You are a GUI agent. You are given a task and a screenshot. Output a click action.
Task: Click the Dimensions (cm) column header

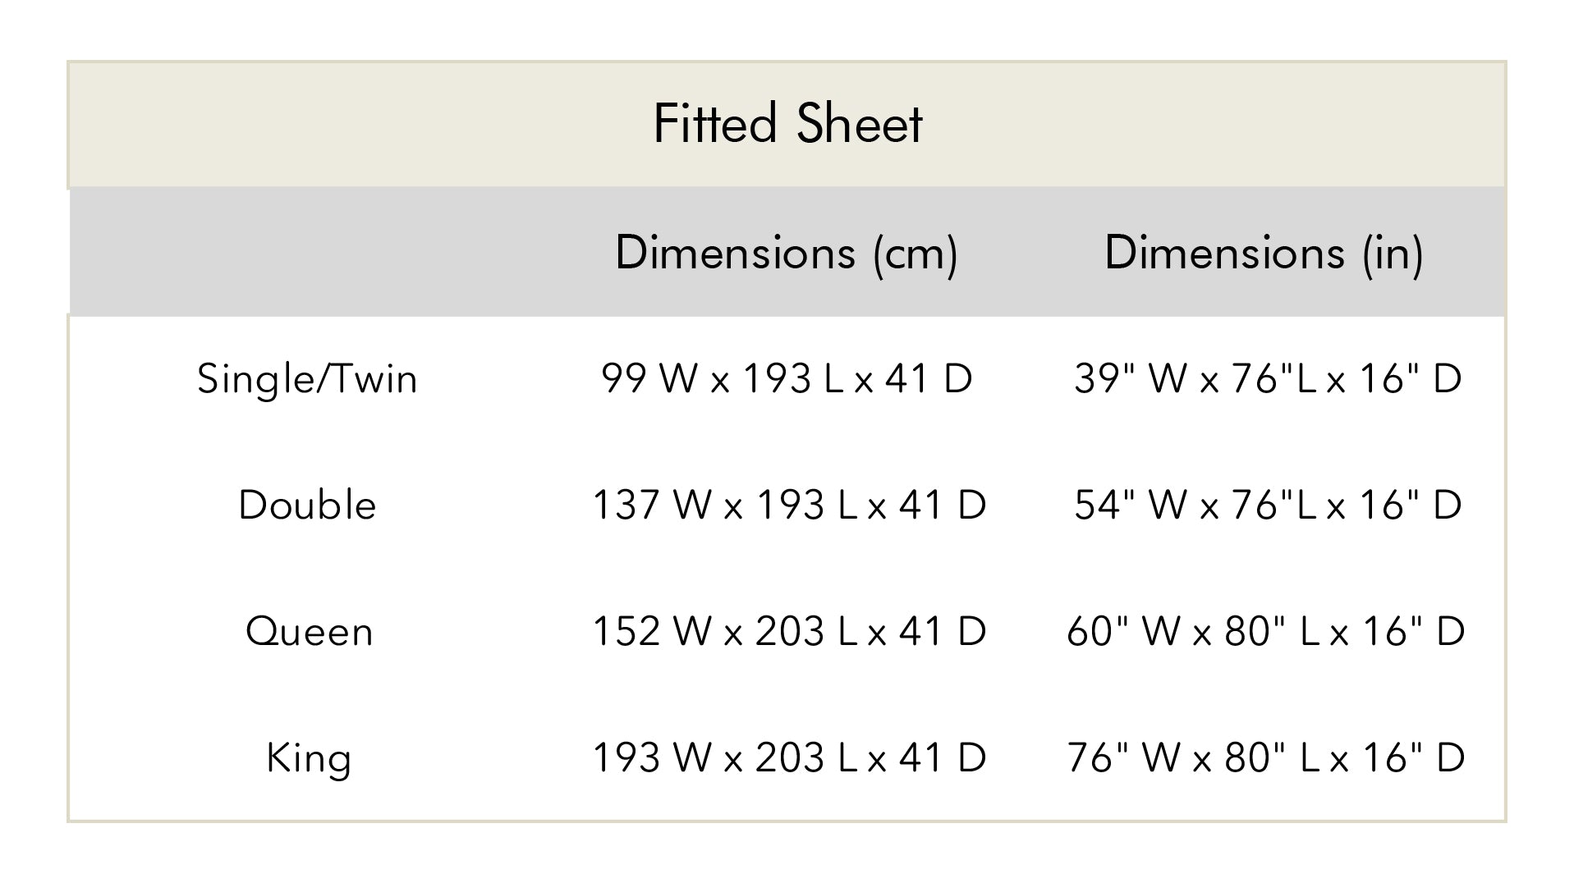(x=786, y=252)
